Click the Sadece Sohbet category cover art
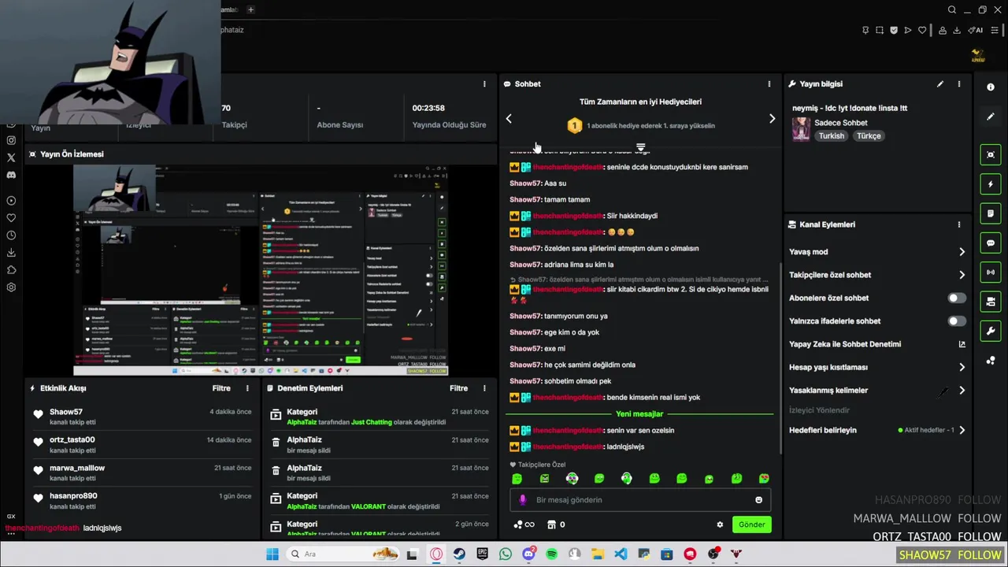The height and width of the screenshot is (567, 1008). 801,129
